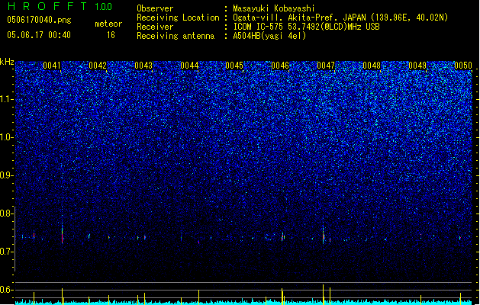
Task: Click the 'Receiver' field label
Action: click(155, 27)
